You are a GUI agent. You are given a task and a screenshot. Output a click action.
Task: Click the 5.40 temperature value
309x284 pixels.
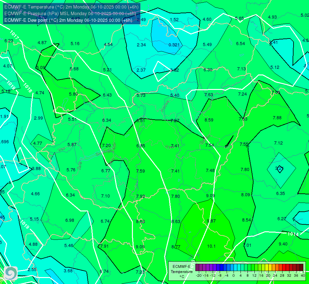(175, 95)
